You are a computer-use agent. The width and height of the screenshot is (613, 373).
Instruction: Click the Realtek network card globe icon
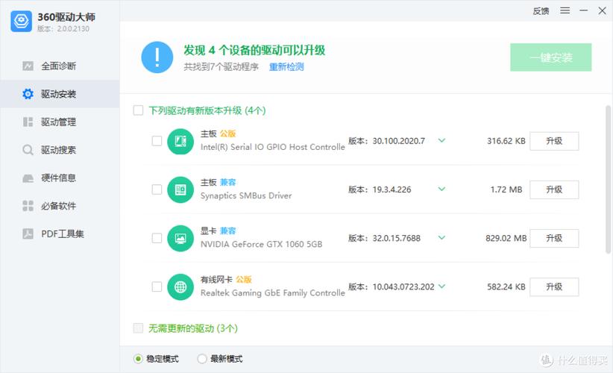180,287
